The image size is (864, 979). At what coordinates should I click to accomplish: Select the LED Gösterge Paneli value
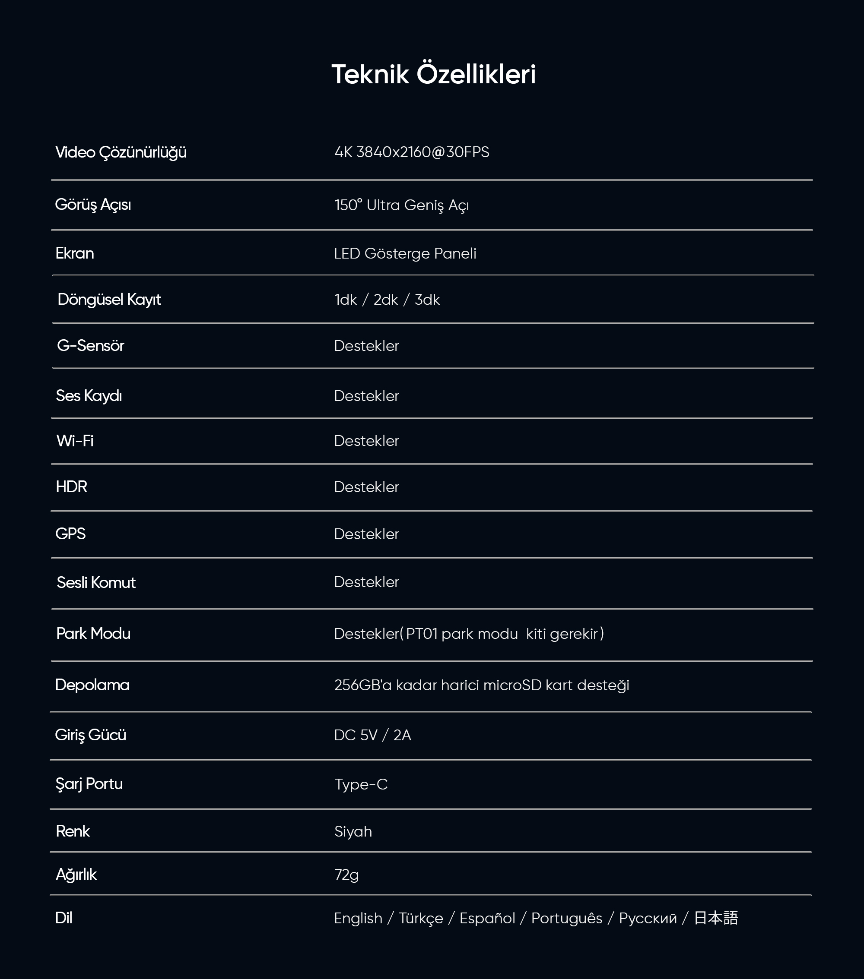coord(405,253)
